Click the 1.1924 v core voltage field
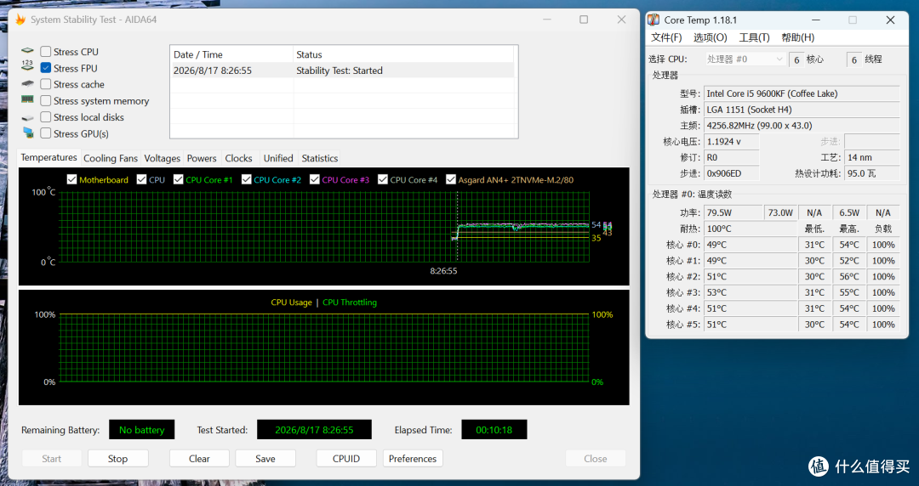919x486 pixels. [x=732, y=141]
